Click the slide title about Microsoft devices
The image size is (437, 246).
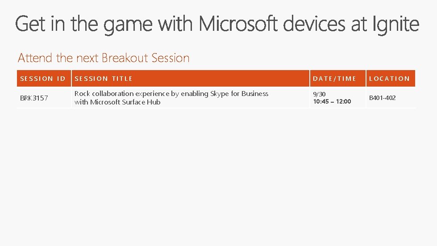click(x=217, y=24)
